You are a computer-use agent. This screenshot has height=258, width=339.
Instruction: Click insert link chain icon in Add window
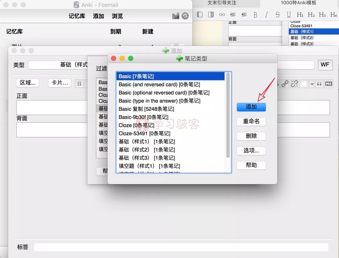point(285,84)
